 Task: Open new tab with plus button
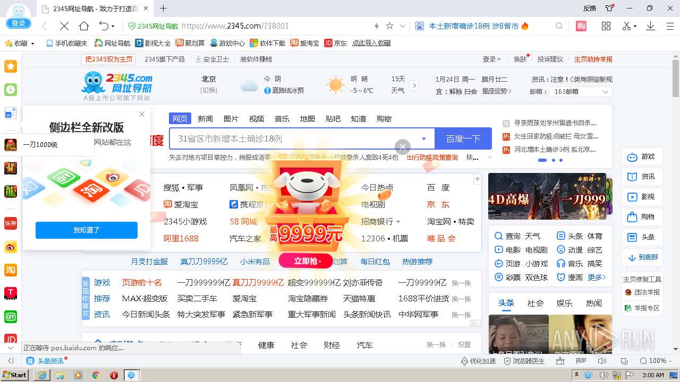point(164,8)
